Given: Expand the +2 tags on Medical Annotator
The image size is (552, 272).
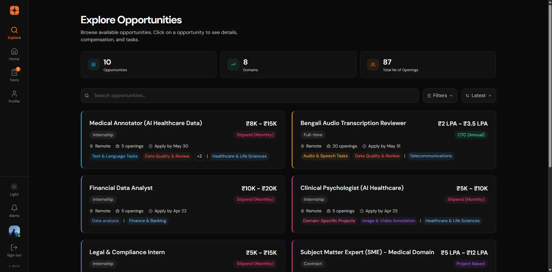Looking at the screenshot, I should pyautogui.click(x=199, y=156).
